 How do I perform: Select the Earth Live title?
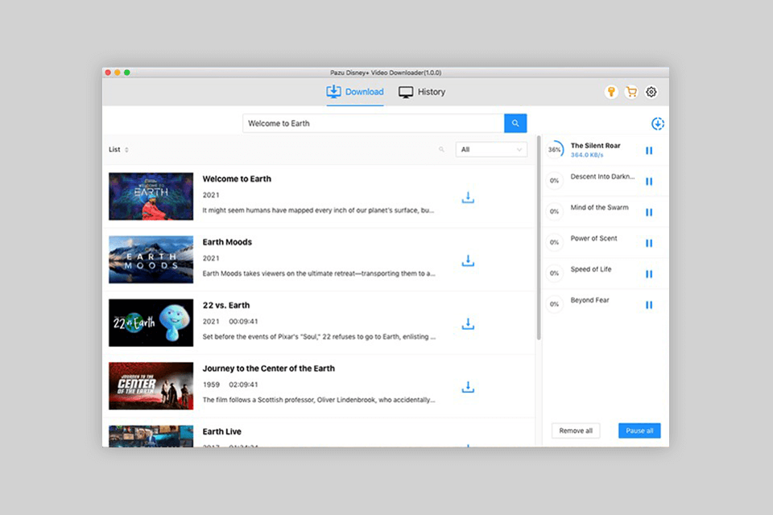coord(222,431)
